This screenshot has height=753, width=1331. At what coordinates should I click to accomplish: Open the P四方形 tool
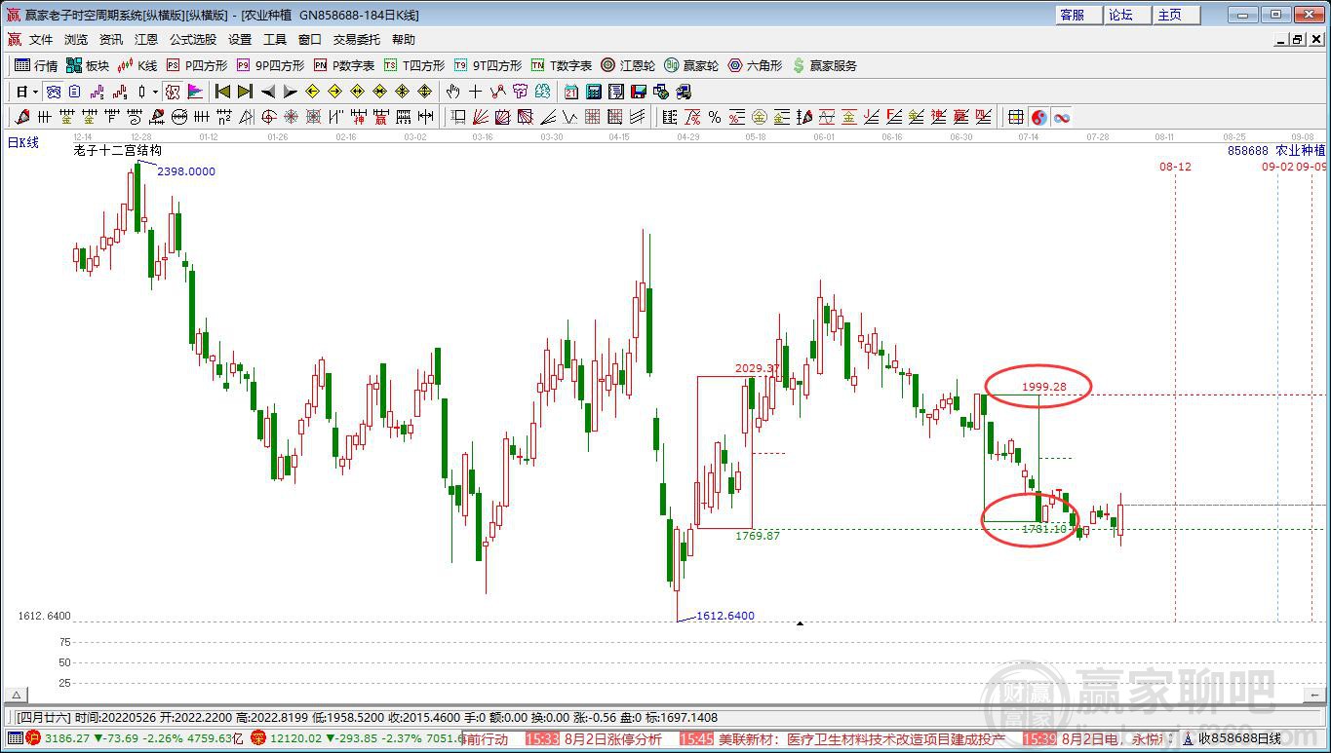(197, 65)
